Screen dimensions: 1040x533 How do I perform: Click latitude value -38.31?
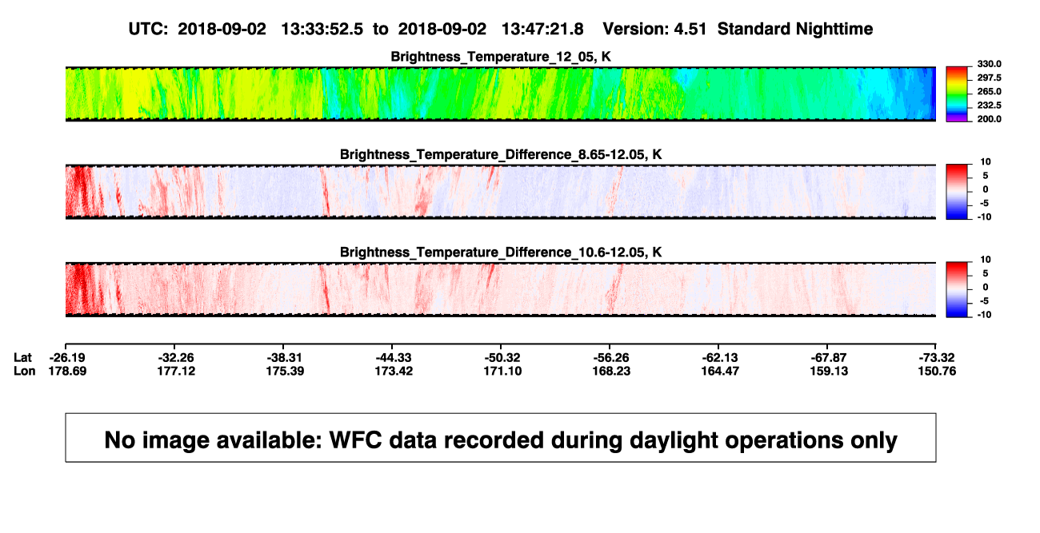(286, 357)
